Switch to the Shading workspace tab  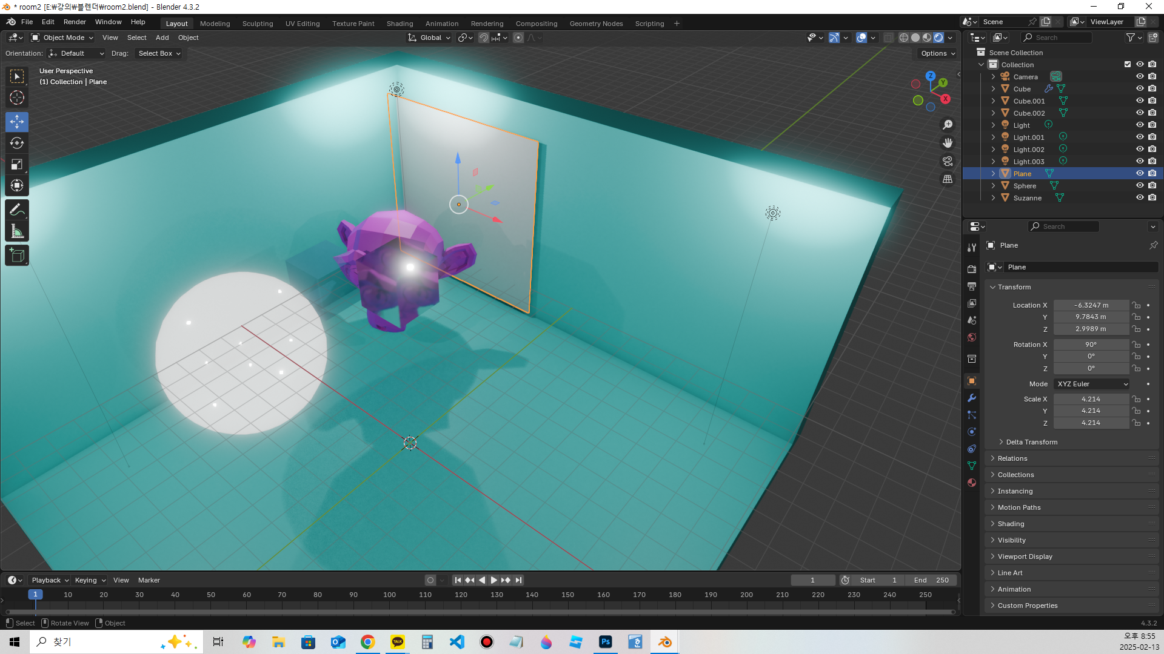[400, 24]
